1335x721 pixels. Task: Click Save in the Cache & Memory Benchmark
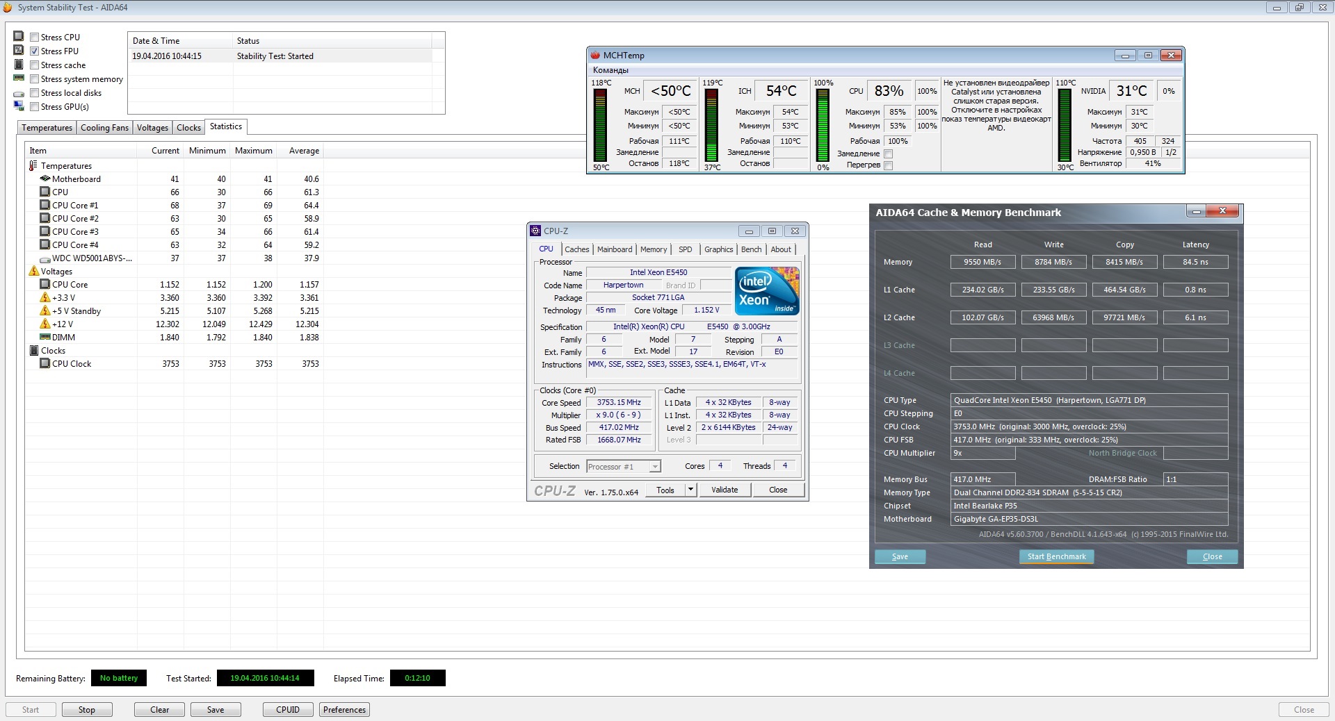(900, 556)
